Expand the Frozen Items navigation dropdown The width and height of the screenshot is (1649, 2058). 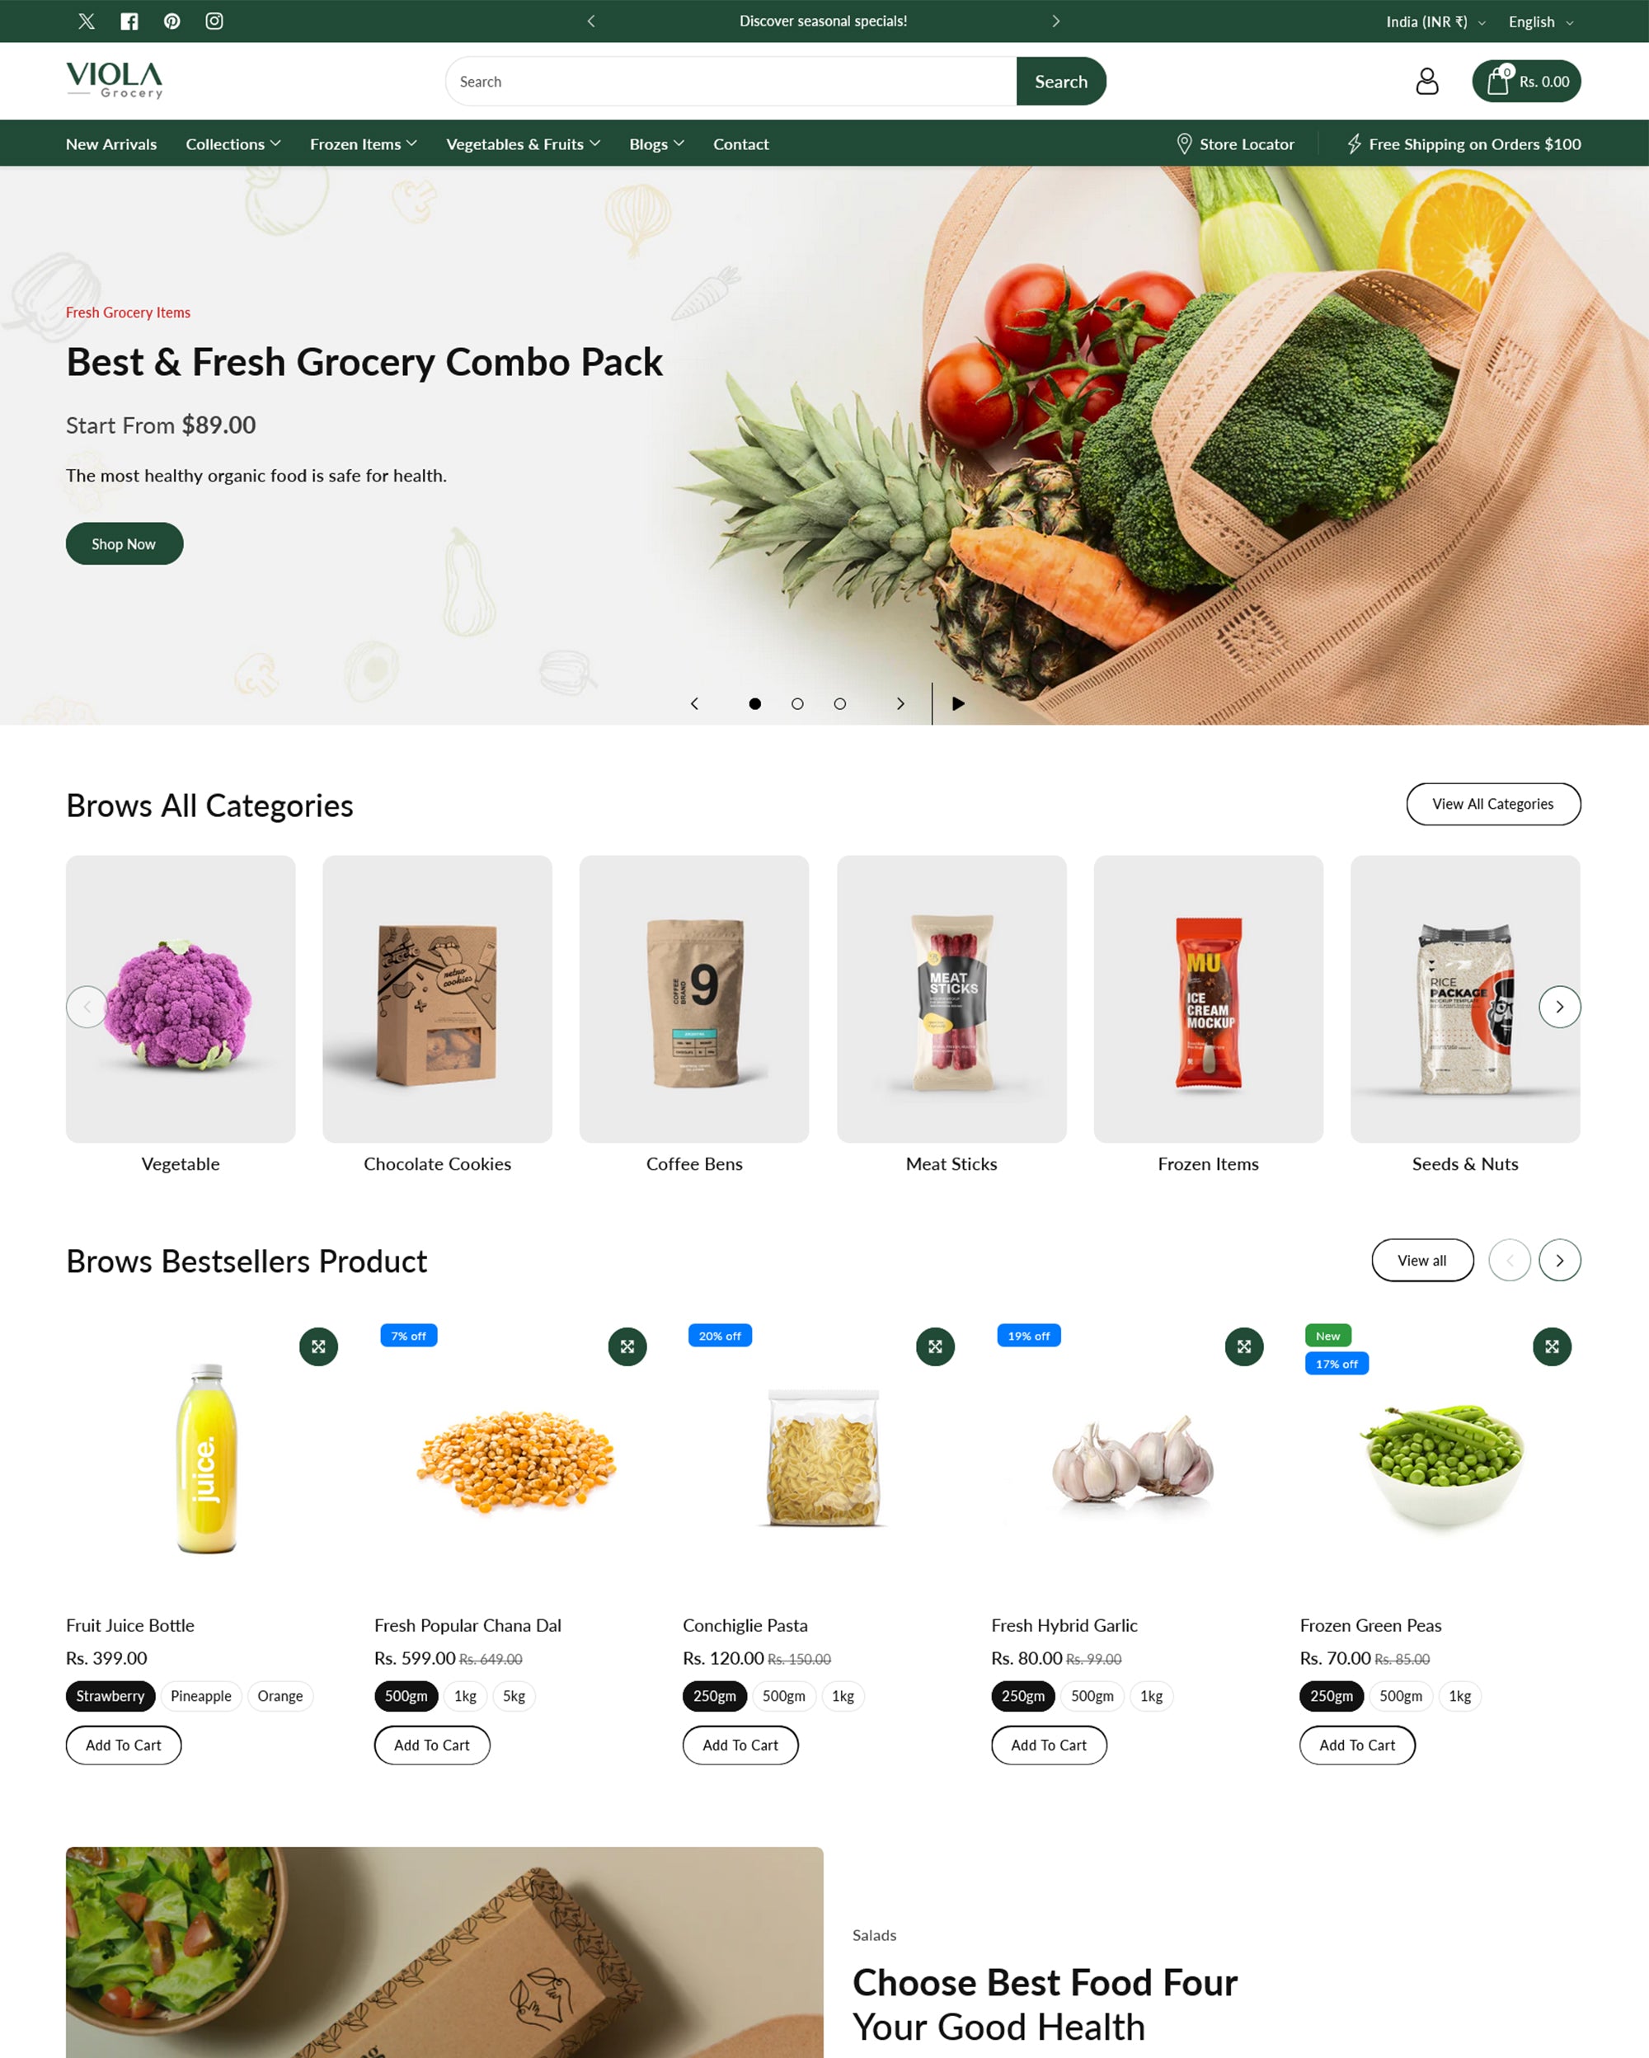[362, 143]
